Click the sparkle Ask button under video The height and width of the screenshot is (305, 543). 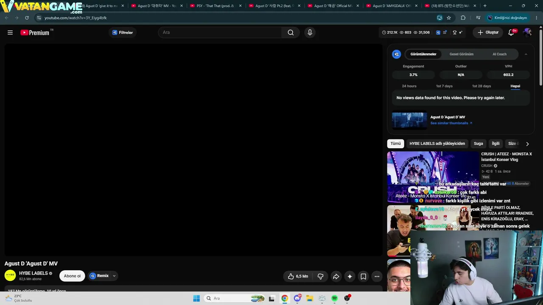350,277
